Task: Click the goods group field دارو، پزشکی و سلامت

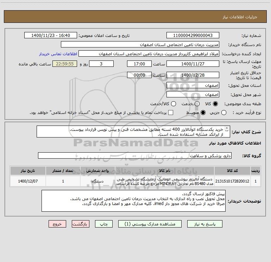Action: (x=135, y=155)
